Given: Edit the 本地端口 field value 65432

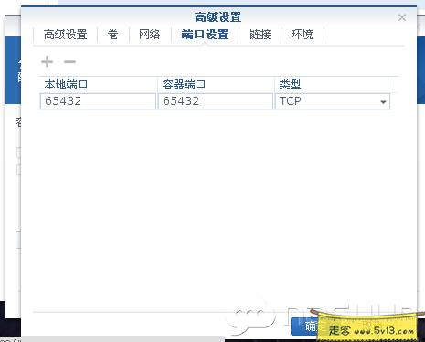Looking at the screenshot, I should click(x=98, y=101).
